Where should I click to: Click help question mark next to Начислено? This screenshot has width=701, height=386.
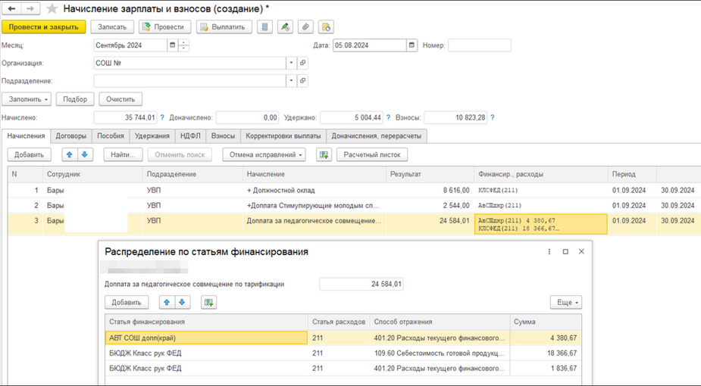163,118
